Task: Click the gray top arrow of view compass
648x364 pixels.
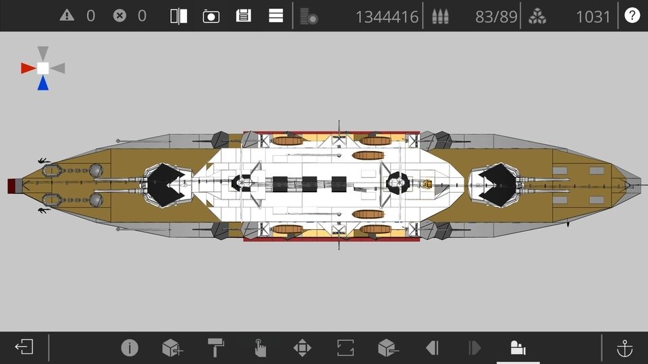Action: (43, 53)
